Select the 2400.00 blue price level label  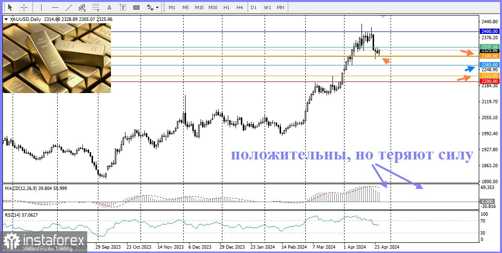tap(489, 32)
